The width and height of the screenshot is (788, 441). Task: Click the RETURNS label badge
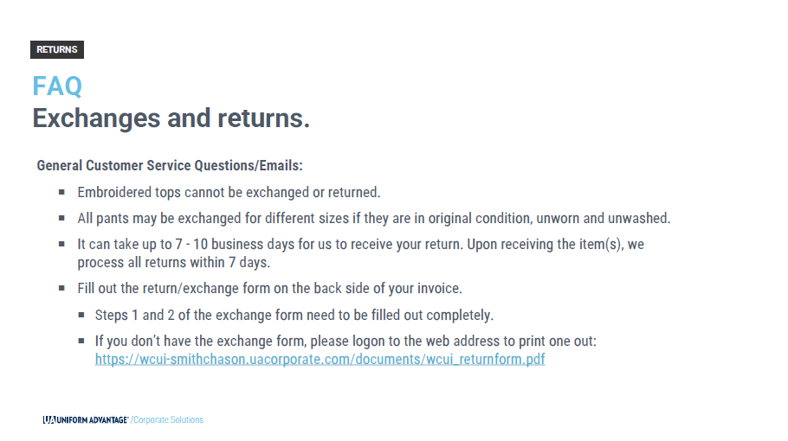[x=57, y=49]
